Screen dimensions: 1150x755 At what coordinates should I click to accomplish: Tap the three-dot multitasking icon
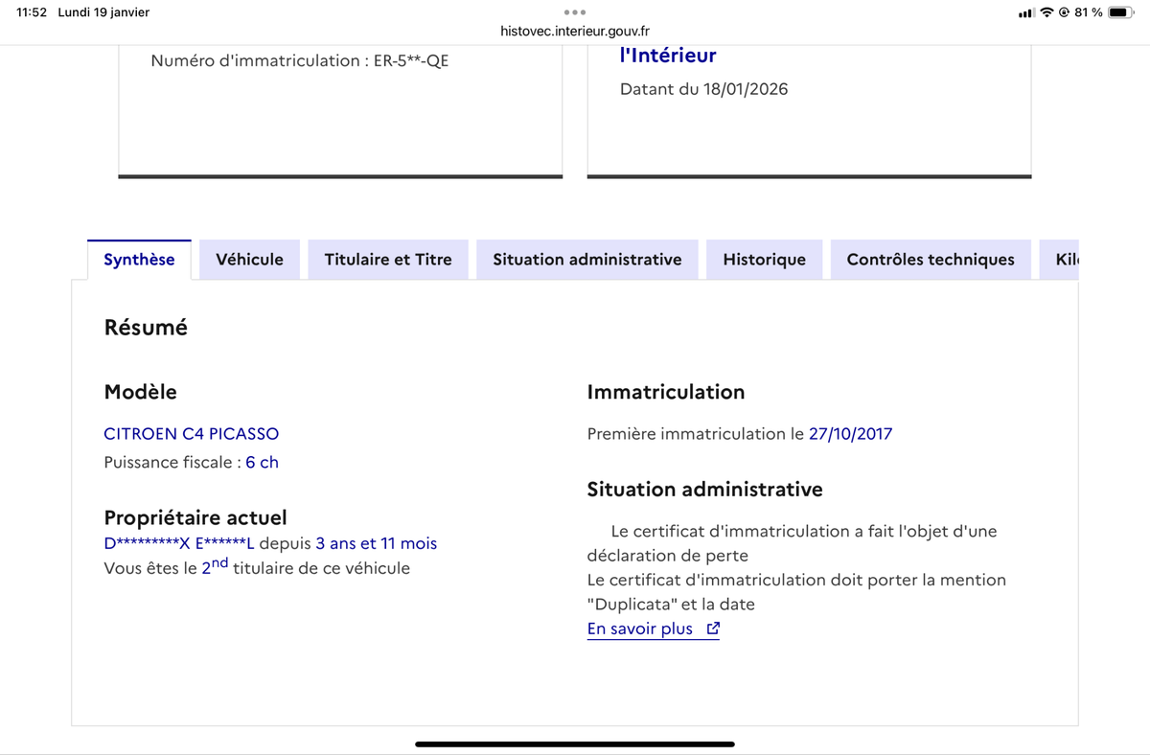[575, 12]
